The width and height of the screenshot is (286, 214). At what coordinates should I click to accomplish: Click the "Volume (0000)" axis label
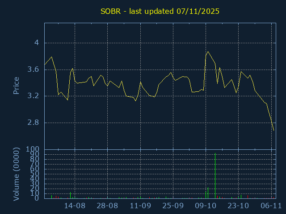tap(16, 173)
